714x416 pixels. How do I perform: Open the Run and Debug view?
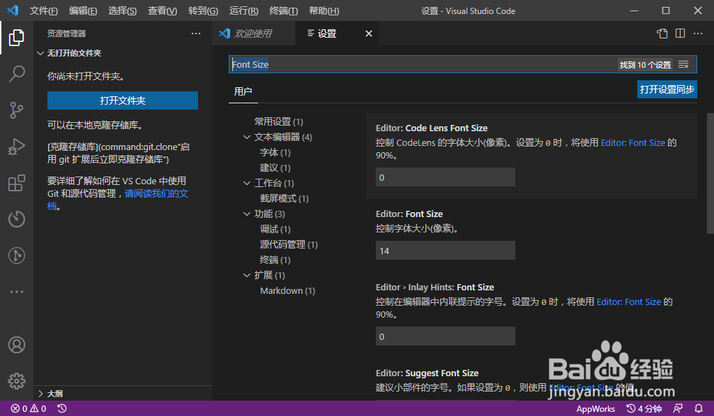pyautogui.click(x=17, y=147)
